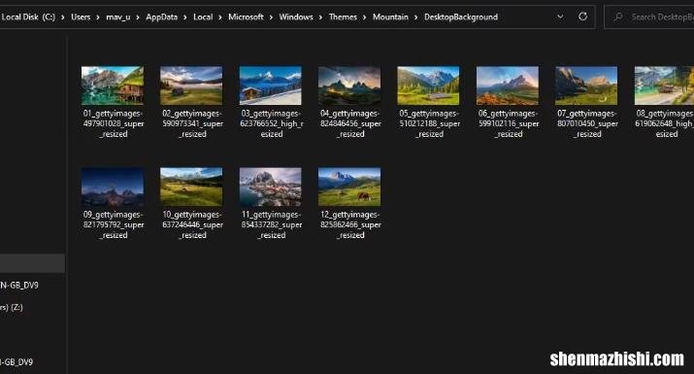
Task: Select thumbnail 06_gettyimages-599102116
Action: pyautogui.click(x=508, y=85)
